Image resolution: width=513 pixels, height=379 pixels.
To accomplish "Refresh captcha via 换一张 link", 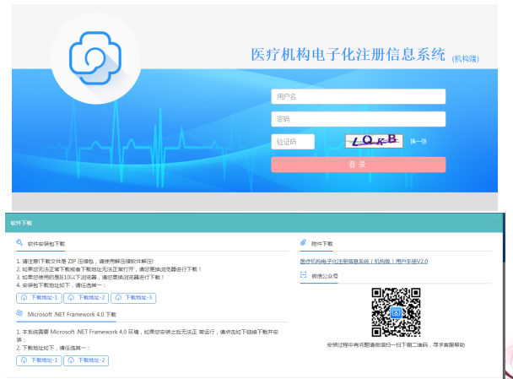I will click(418, 142).
